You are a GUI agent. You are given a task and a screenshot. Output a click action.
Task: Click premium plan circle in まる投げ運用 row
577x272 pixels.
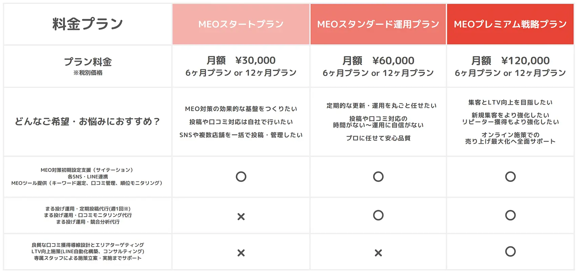pyautogui.click(x=510, y=215)
